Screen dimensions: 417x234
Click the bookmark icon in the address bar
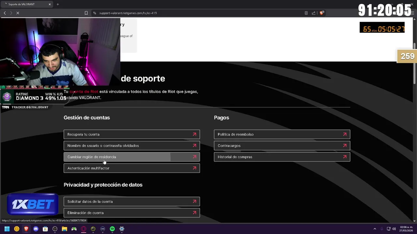(x=86, y=13)
